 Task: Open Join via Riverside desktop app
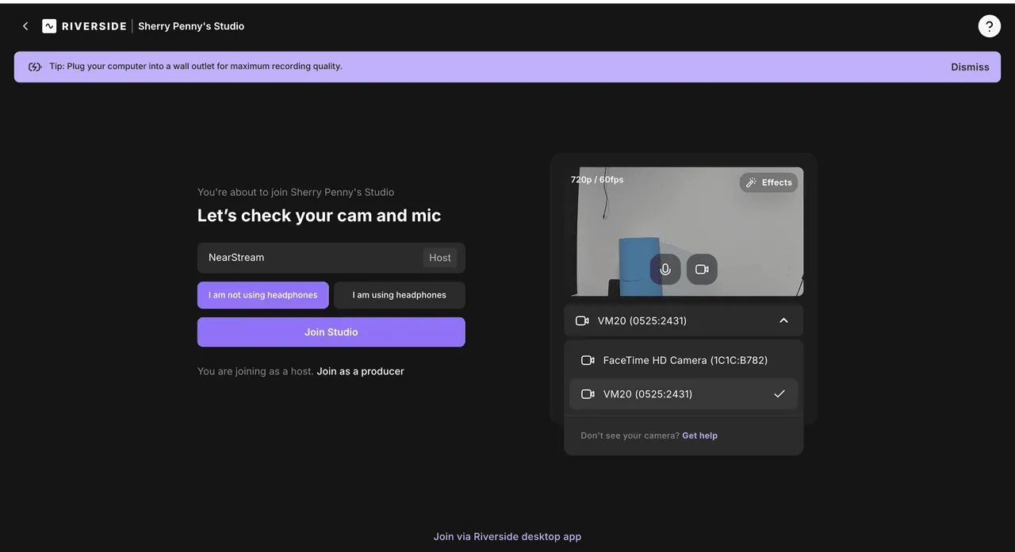pyautogui.click(x=507, y=537)
